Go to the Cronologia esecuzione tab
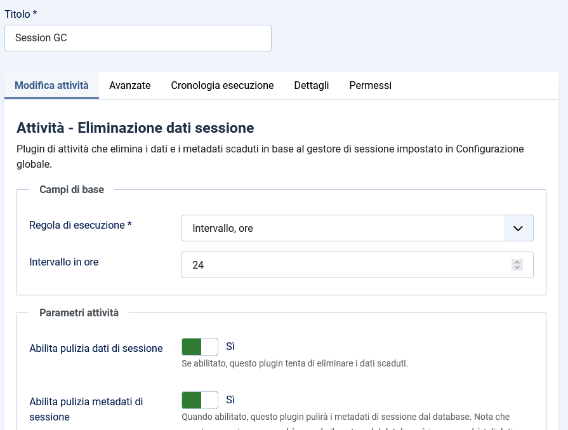Viewport: 568px width, 430px height. coord(222,85)
